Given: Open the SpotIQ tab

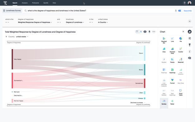Looking at the screenshot, I should pos(46,3).
